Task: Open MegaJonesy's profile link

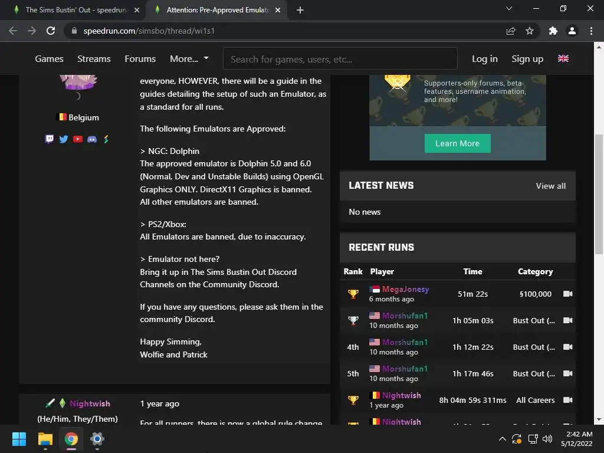Action: click(405, 289)
